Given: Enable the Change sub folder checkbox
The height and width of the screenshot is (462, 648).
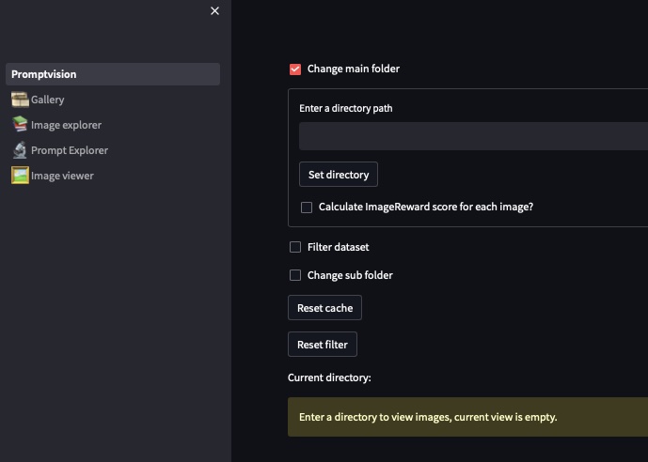Looking at the screenshot, I should 295,275.
